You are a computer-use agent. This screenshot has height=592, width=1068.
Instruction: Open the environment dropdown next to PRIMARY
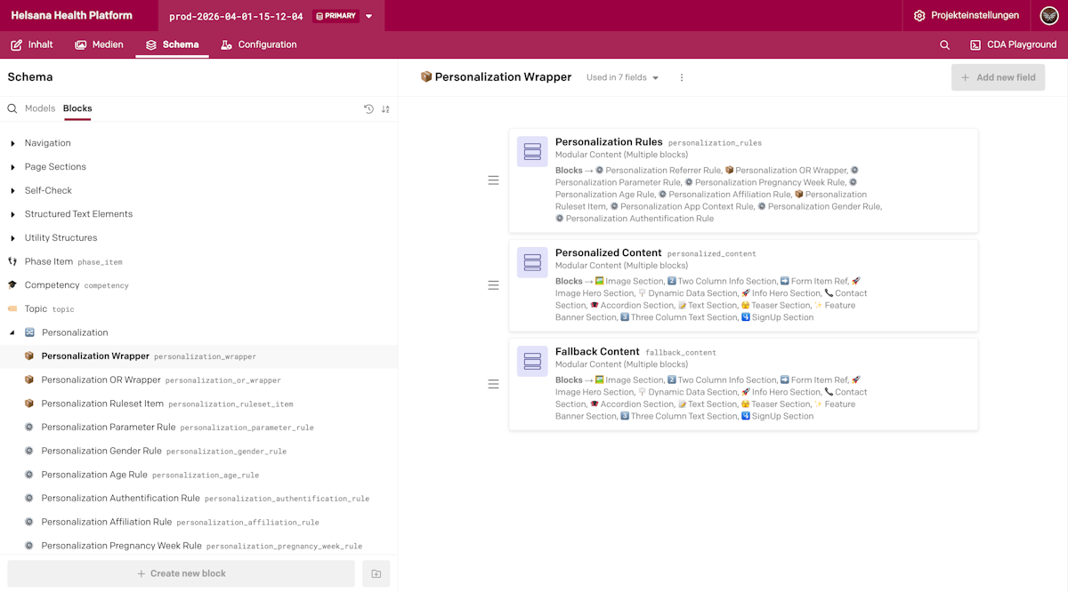tap(369, 16)
